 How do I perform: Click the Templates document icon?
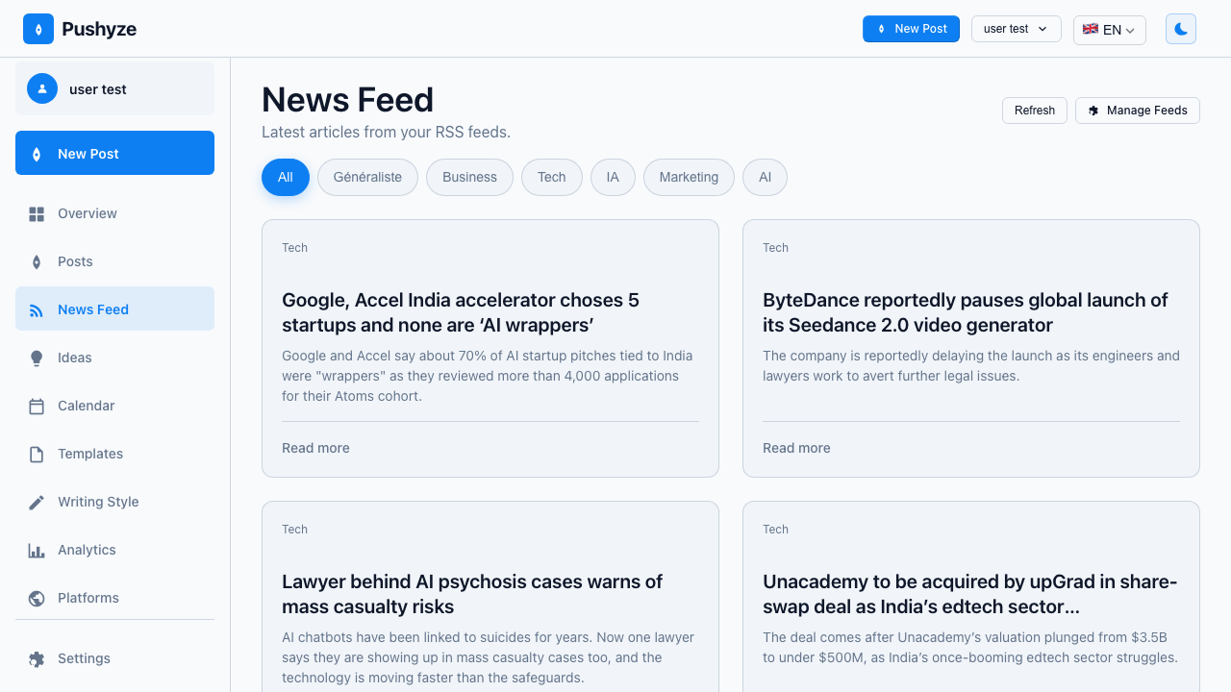tap(37, 454)
